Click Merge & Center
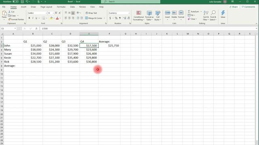 coord(94,18)
